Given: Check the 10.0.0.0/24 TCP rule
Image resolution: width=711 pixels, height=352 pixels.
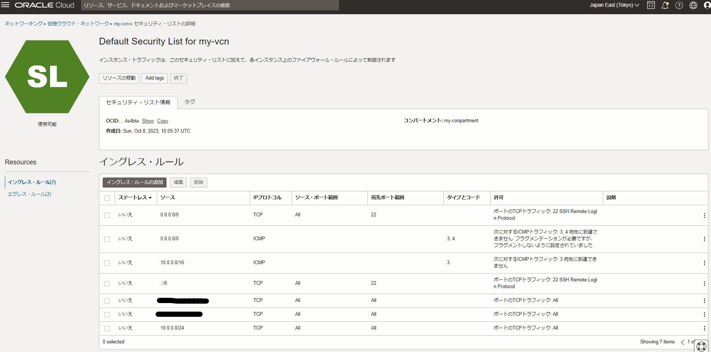Looking at the screenshot, I should click(107, 328).
